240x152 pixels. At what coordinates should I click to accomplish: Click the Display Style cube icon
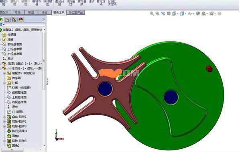pos(182,14)
